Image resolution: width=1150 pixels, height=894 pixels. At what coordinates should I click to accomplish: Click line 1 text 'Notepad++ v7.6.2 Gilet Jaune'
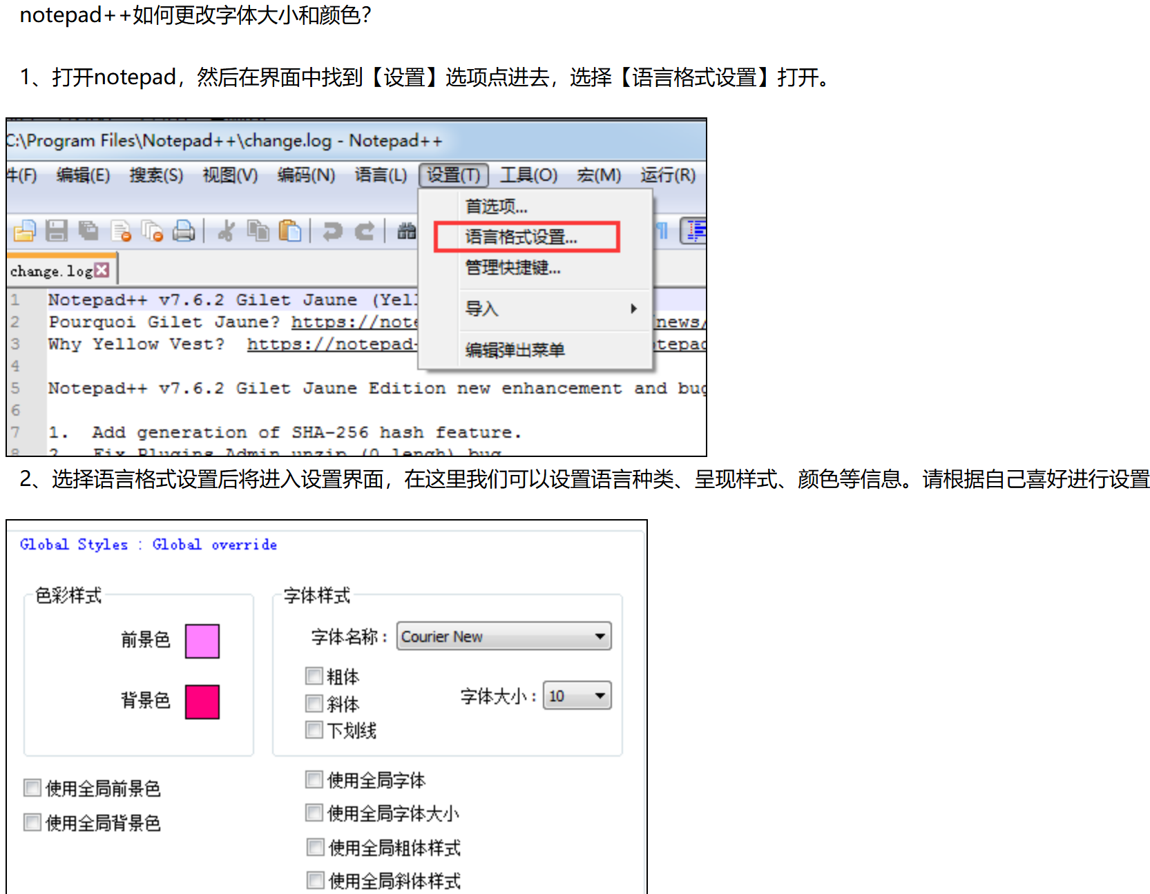tap(202, 300)
